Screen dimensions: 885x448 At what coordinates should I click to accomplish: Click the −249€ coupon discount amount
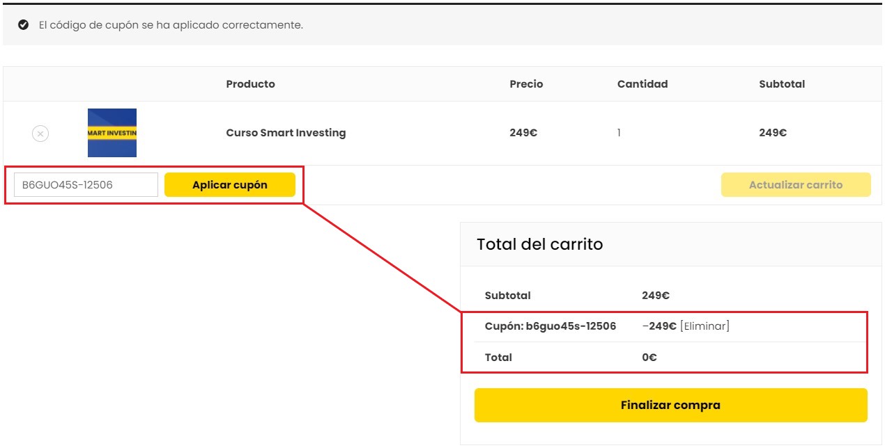(x=659, y=326)
